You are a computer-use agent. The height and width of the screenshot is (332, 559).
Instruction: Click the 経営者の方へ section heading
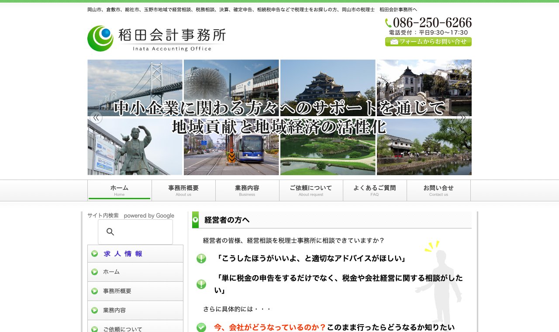[227, 220]
